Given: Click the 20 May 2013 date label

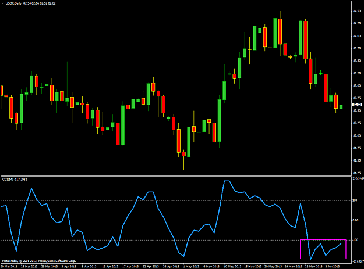Looking at the screenshot, I should tap(273, 267).
